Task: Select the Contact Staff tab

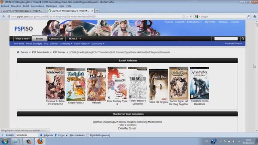Action: (x=56, y=39)
